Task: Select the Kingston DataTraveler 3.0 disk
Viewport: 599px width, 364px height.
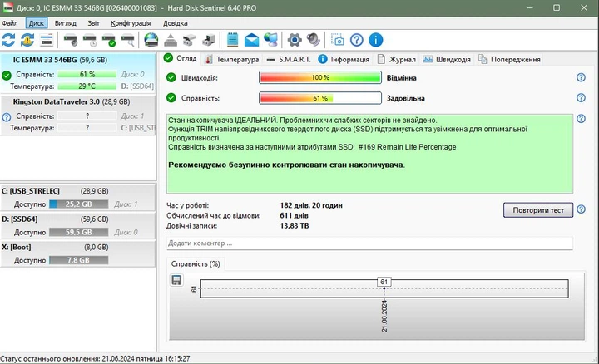Action: [78, 115]
